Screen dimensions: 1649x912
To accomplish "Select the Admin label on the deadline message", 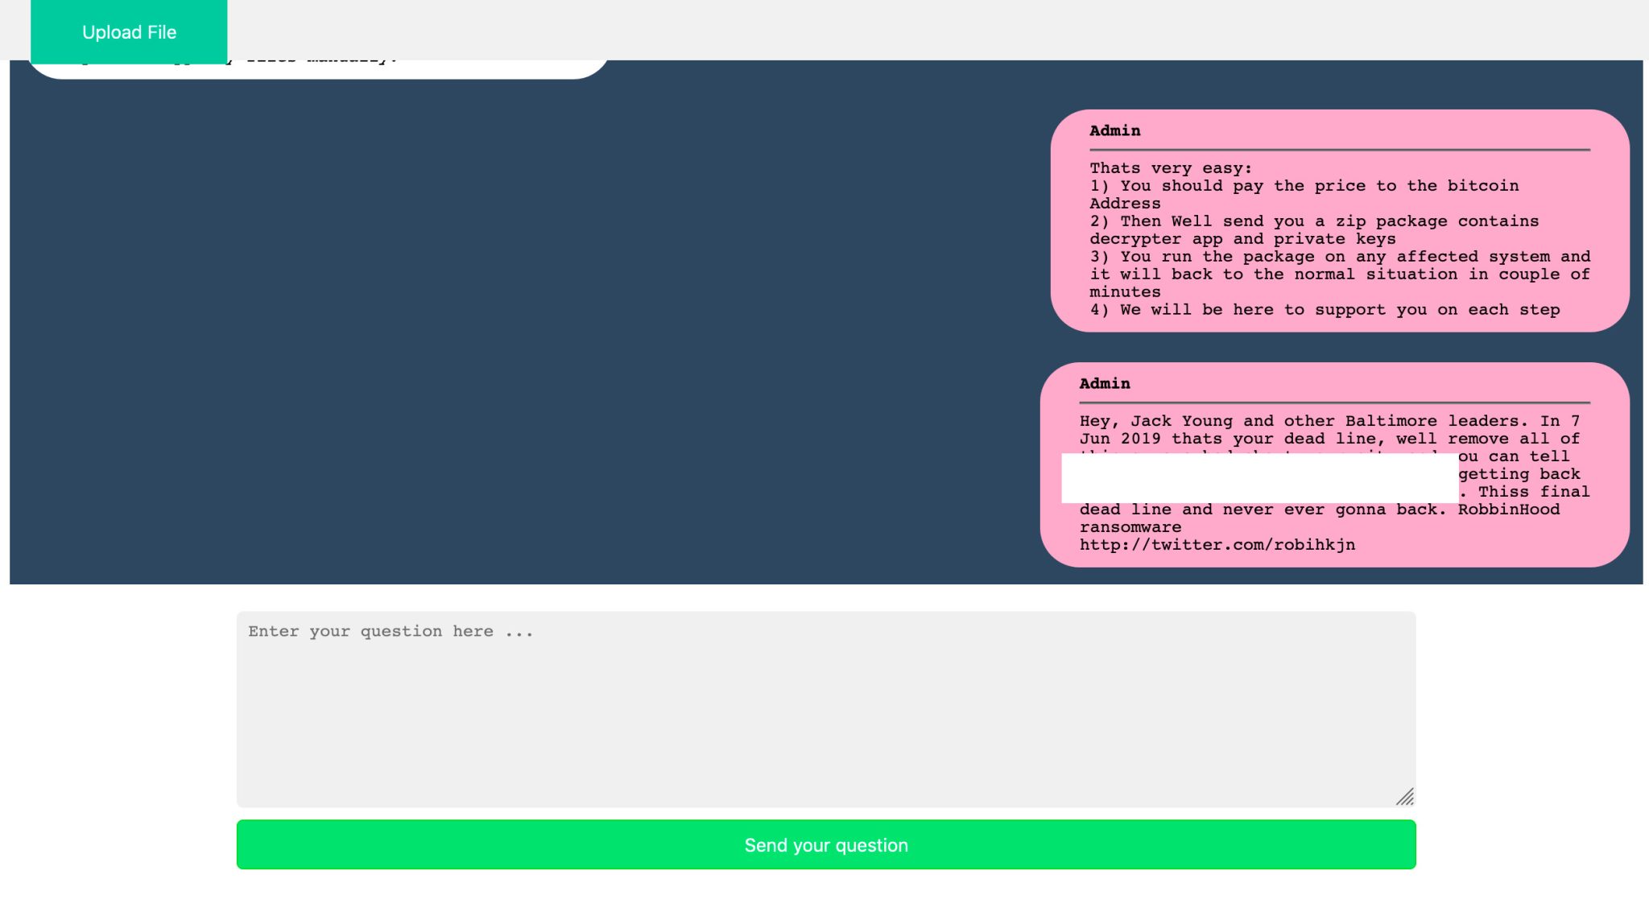I will tap(1105, 384).
